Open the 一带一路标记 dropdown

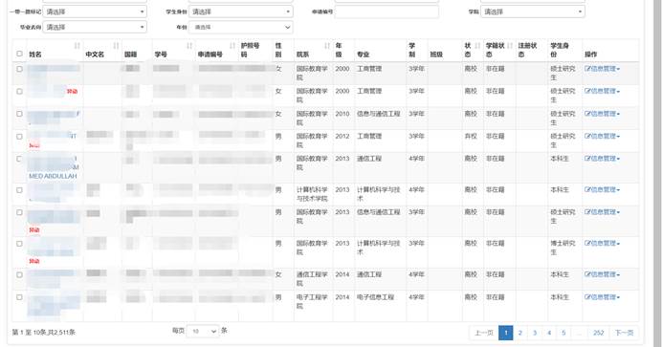coord(95,11)
